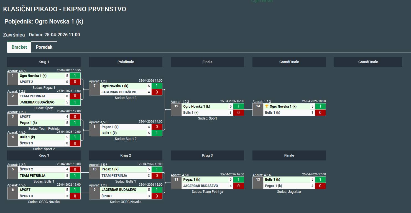Select the Krug 2 round header
Image resolution: width=411 pixels, height=213 pixels.
[126, 155]
